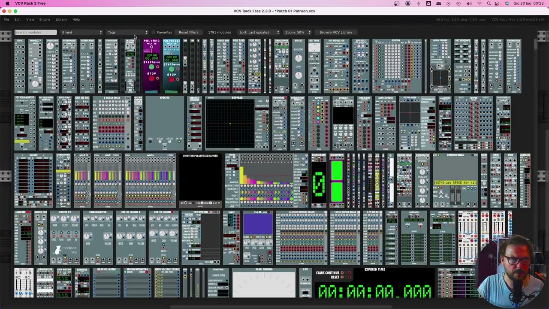Open the File menu
Viewport: 549px width, 309px height.
point(6,19)
